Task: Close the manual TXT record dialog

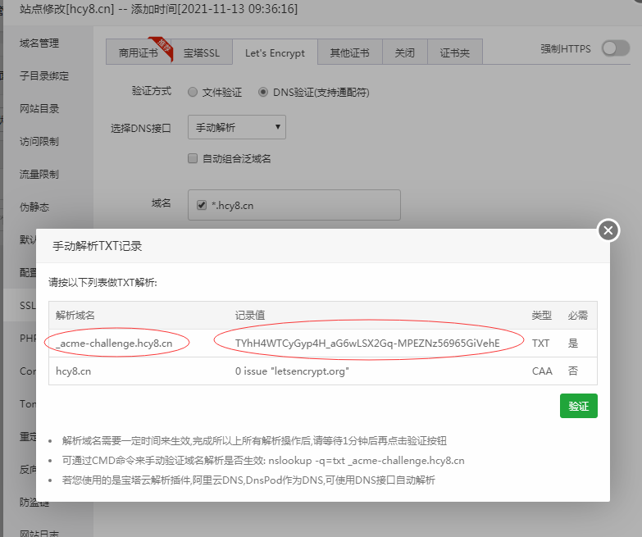Action: click(608, 230)
